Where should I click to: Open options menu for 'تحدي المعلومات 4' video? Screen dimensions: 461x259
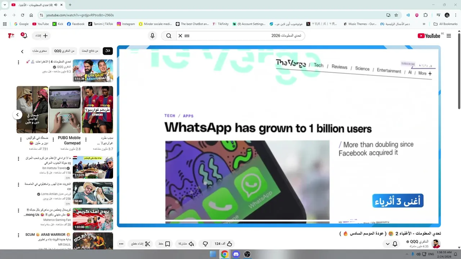click(18, 62)
